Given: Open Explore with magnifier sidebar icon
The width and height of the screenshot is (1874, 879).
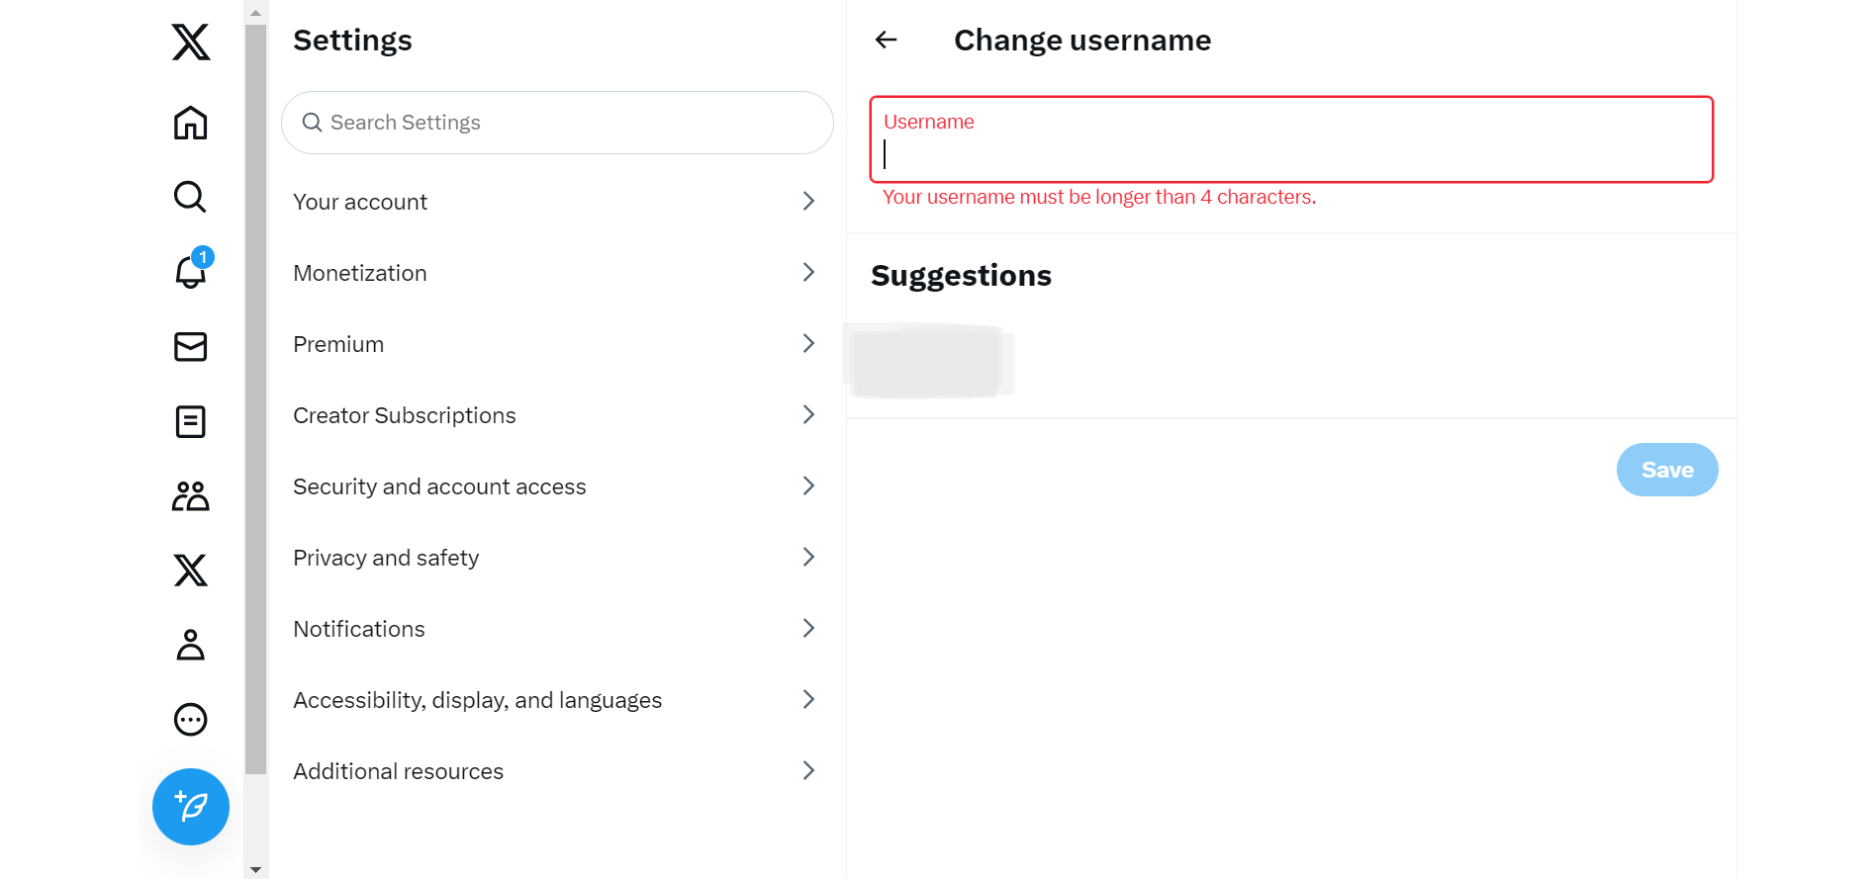Looking at the screenshot, I should 190,197.
